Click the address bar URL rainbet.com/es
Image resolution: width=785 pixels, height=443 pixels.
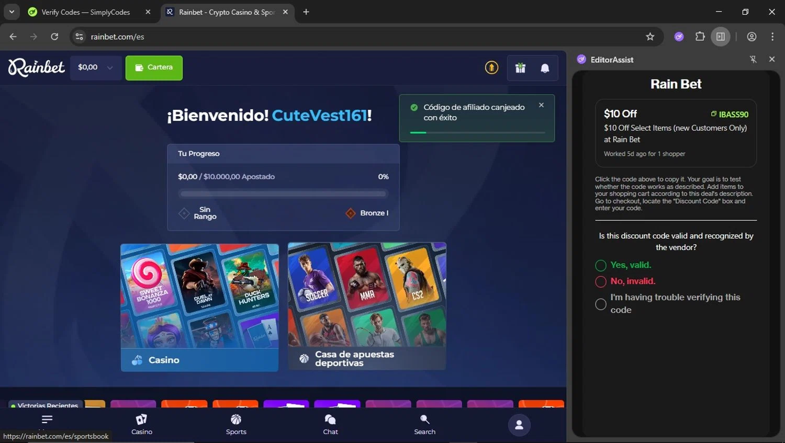click(x=118, y=37)
